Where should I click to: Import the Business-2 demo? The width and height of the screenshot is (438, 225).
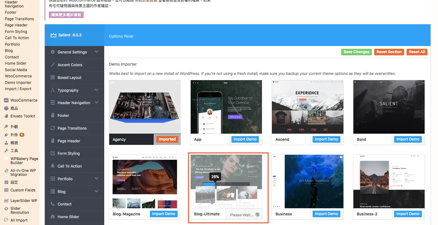[x=408, y=214]
